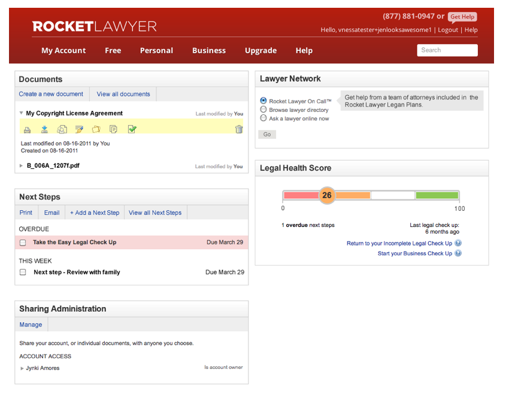Click Create a new document tab
The image size is (506, 394).
tap(51, 94)
